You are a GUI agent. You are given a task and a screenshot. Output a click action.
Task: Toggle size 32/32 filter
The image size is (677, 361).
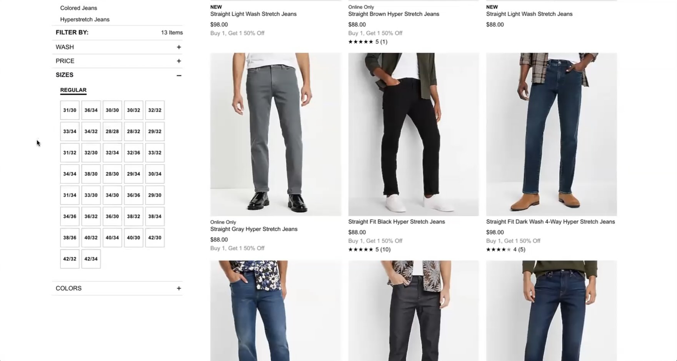[x=155, y=110]
